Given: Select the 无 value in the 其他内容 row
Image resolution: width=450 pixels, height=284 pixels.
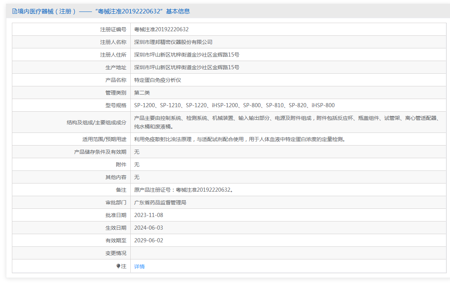Looking at the screenshot, I should tap(137, 177).
